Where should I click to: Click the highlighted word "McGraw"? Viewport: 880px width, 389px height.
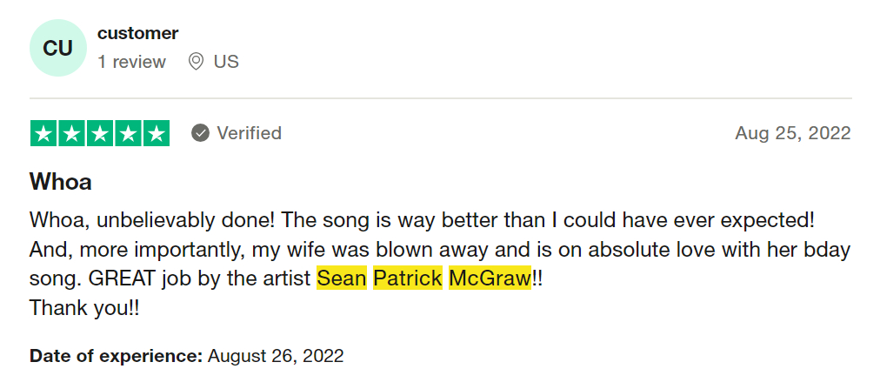[x=490, y=279]
